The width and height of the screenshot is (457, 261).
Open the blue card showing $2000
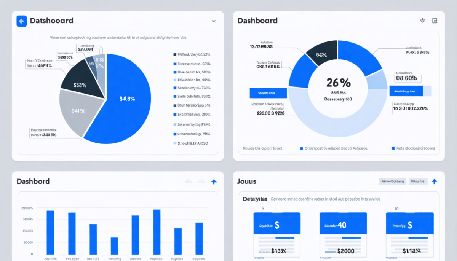pos(343,235)
